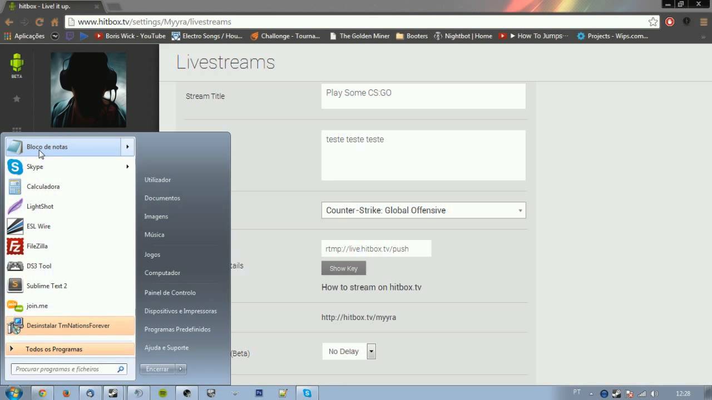The width and height of the screenshot is (712, 400).
Task: Expand Todos os Programas
Action: [70, 349]
